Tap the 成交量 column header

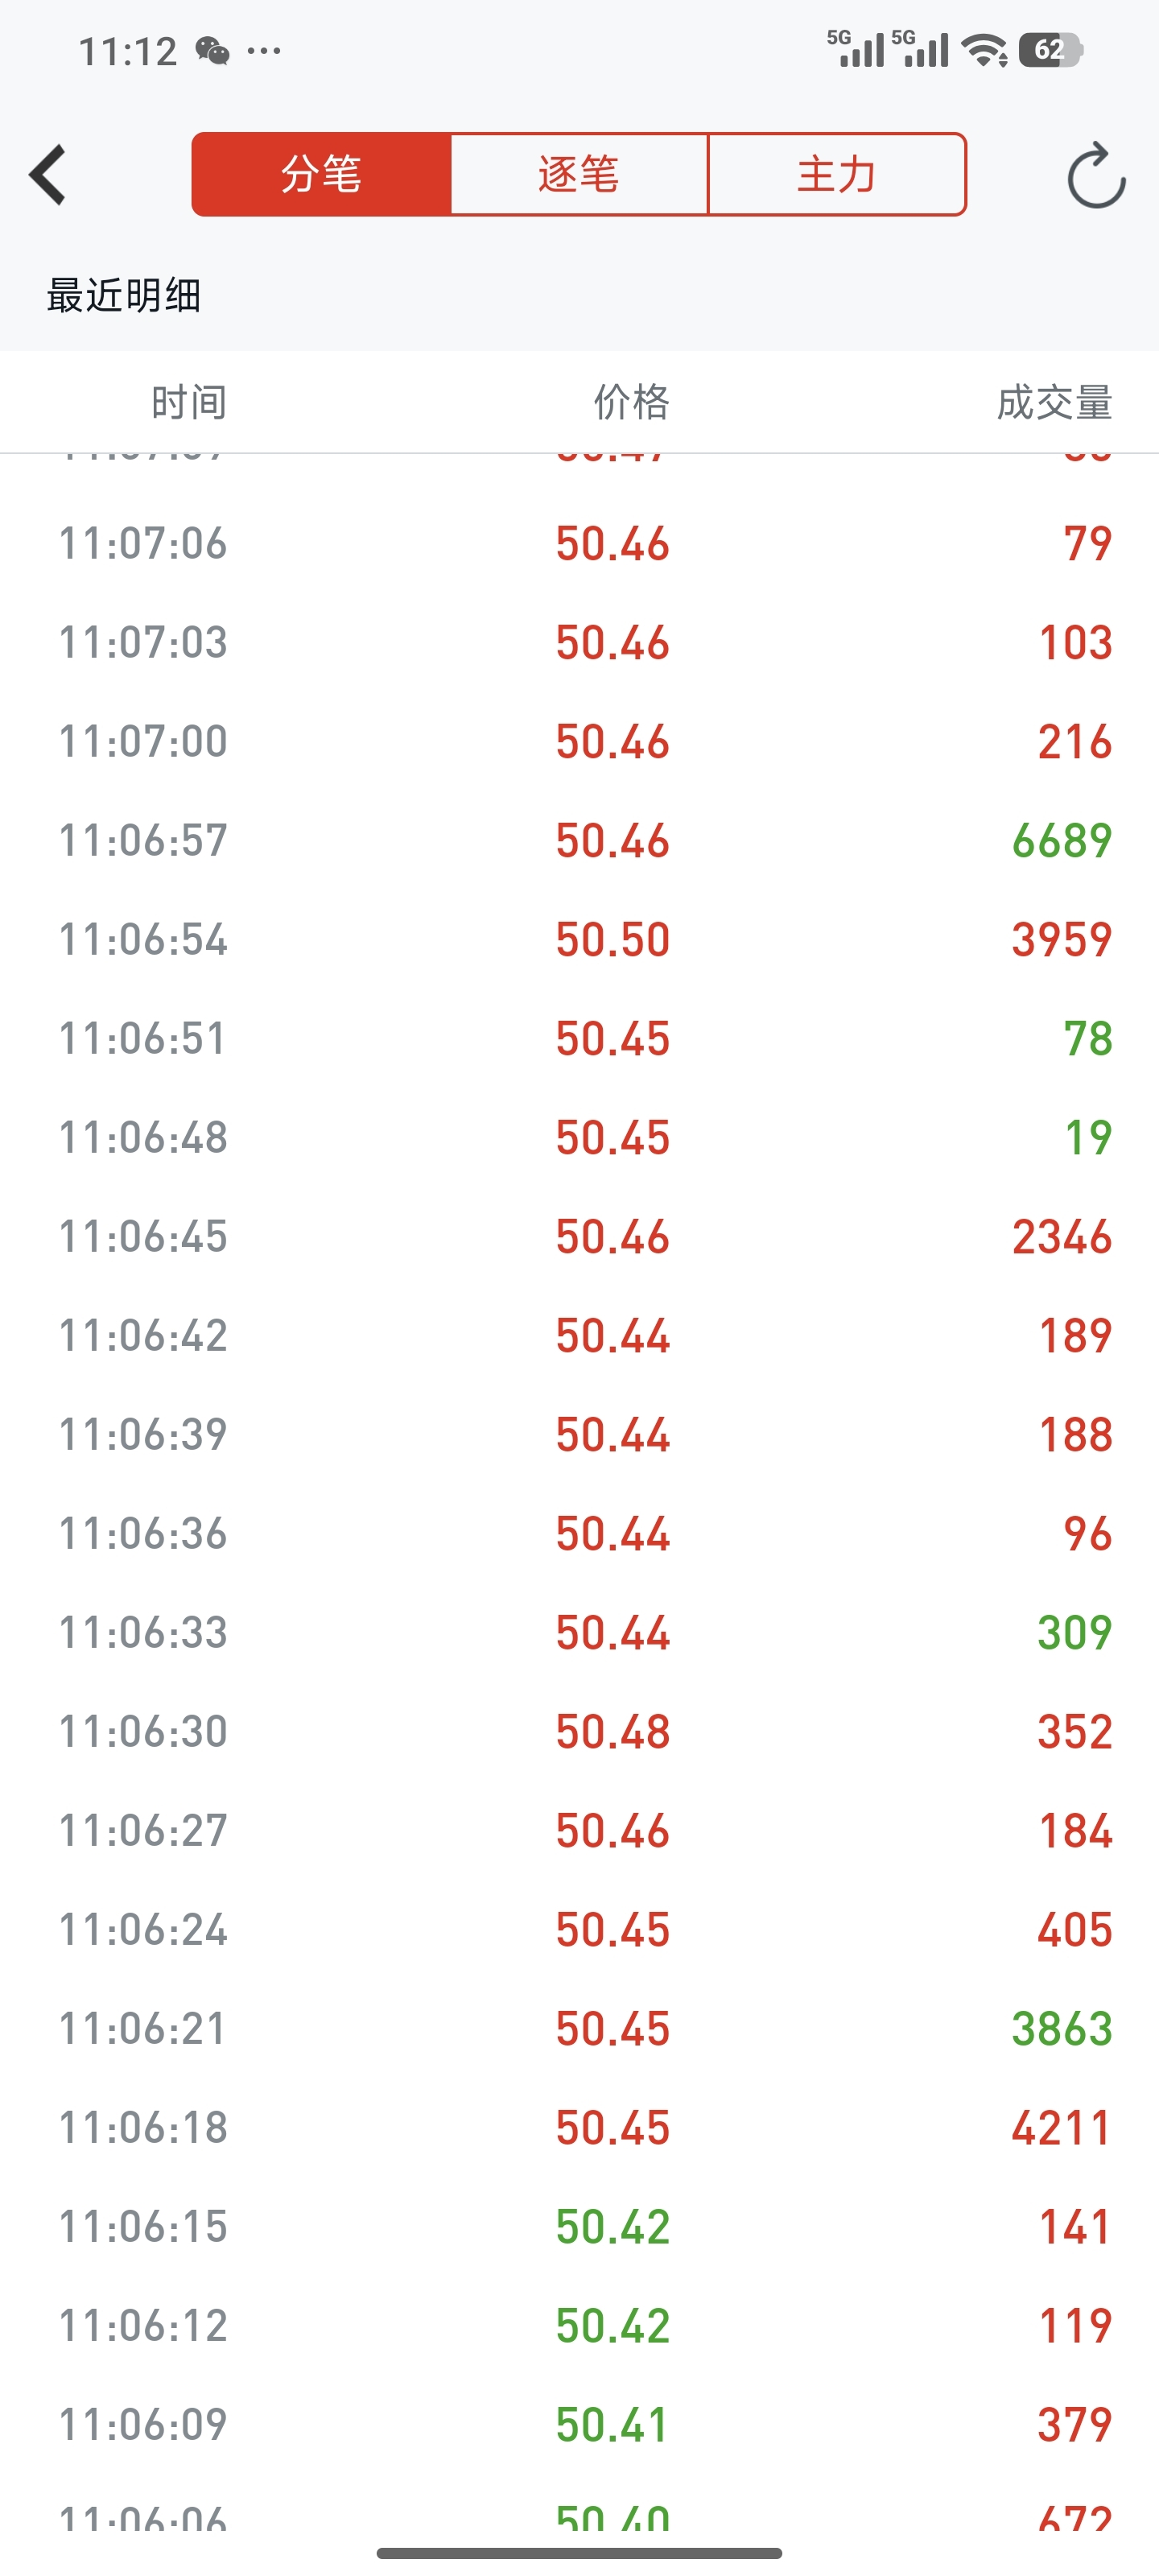[x=1055, y=402]
